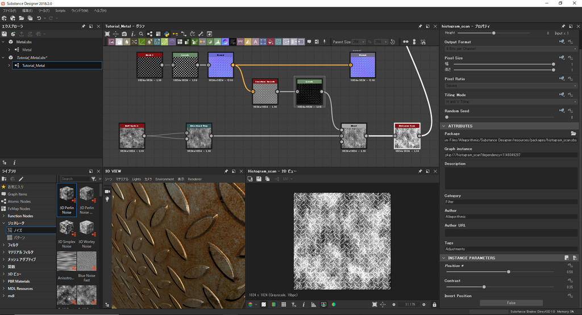Select PBR Materials in library list
This screenshot has width=582, height=315.
tap(19, 281)
